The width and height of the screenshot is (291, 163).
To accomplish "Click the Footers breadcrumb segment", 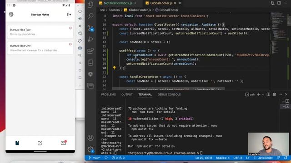I will click(114, 10).
